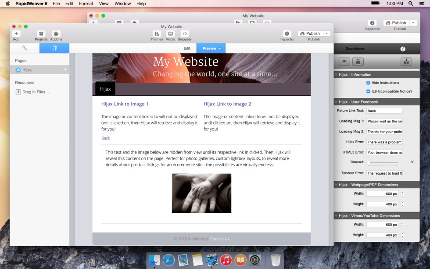Click Publish button in front window

311,33
